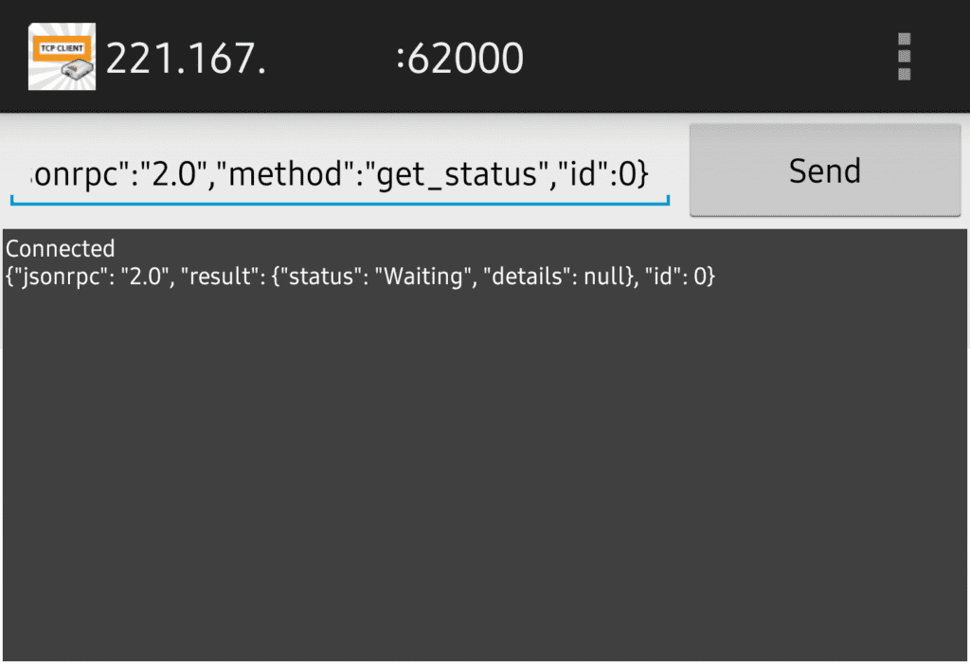Click the blue underline of the input field
This screenshot has height=664, width=970.
coord(341,200)
